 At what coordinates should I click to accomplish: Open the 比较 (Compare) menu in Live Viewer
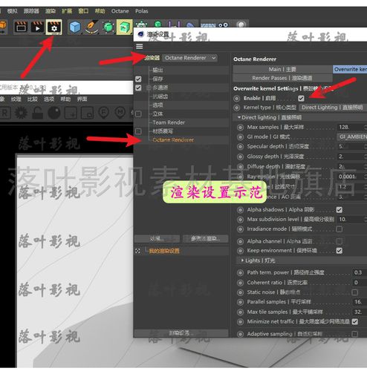tap(32, 99)
